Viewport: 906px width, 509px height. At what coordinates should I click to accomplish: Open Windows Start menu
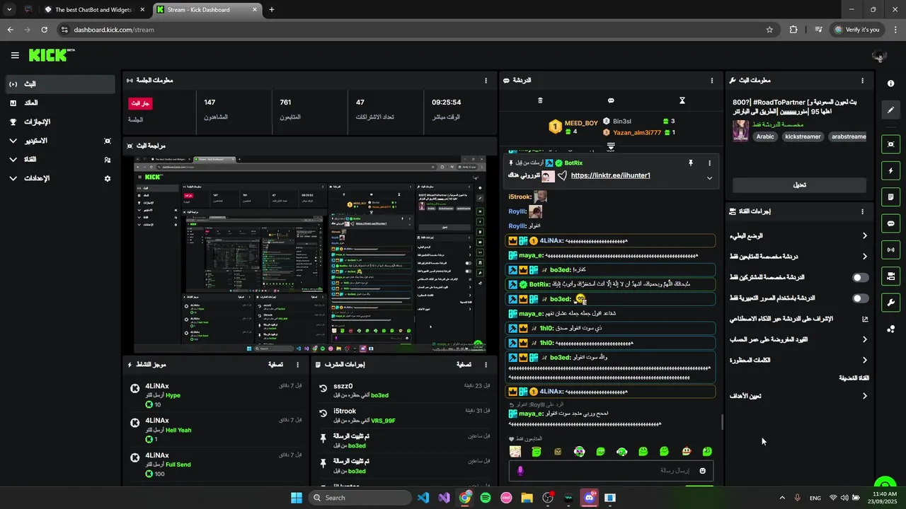[x=297, y=498]
